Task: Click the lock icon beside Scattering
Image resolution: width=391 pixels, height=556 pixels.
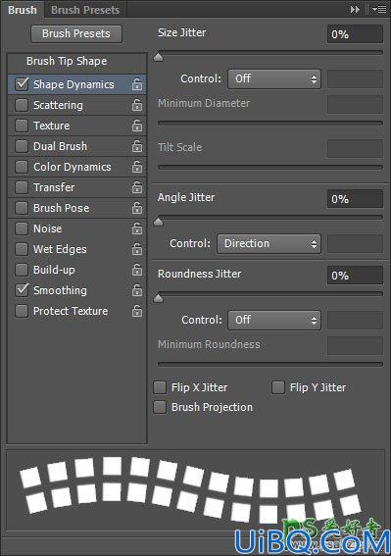Action: (137, 105)
